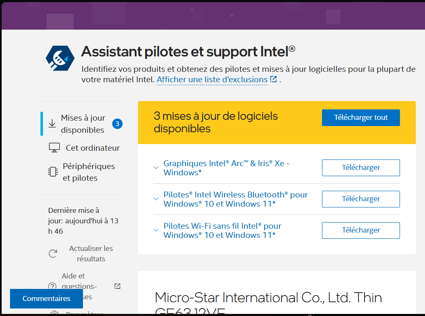Viewport: 425px width, 316px height.
Task: Click the external link icon after liste d'exclusions
Action: click(274, 79)
